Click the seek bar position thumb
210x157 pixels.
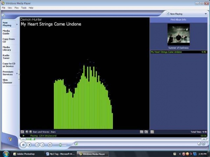33,139
